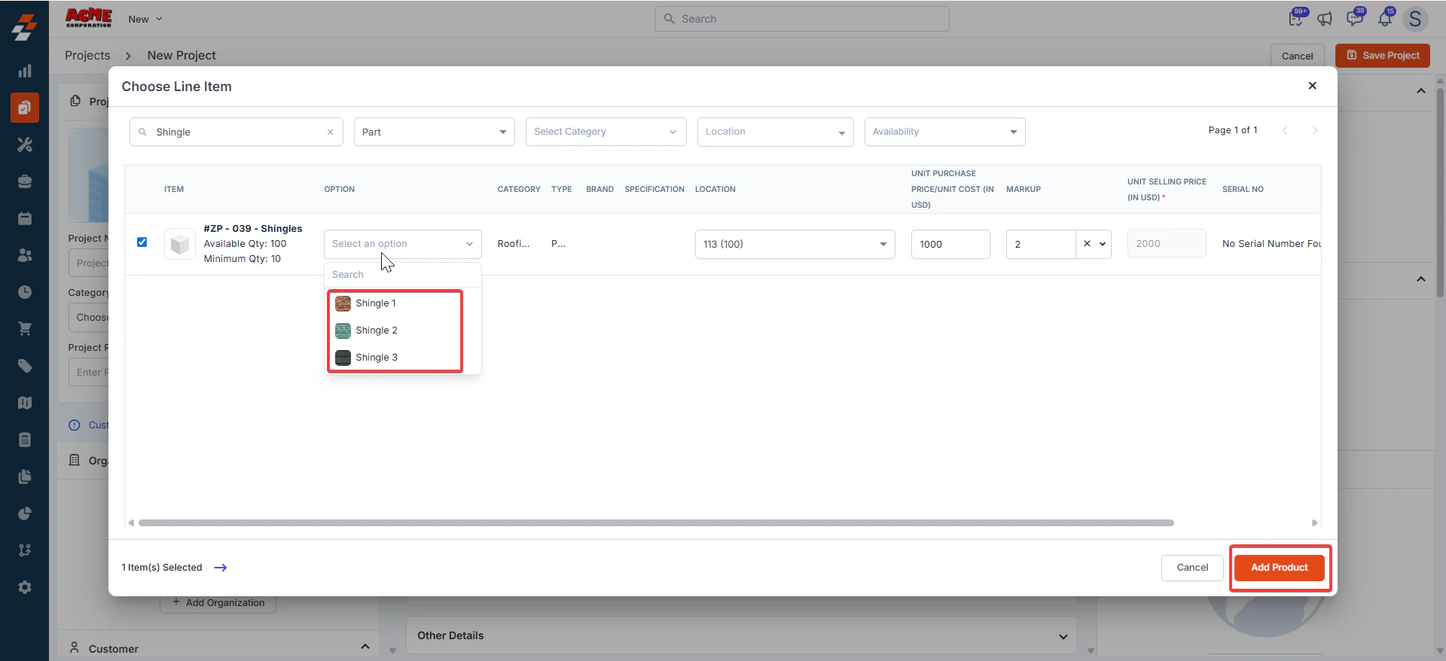Click the Save Project button

point(1383,56)
